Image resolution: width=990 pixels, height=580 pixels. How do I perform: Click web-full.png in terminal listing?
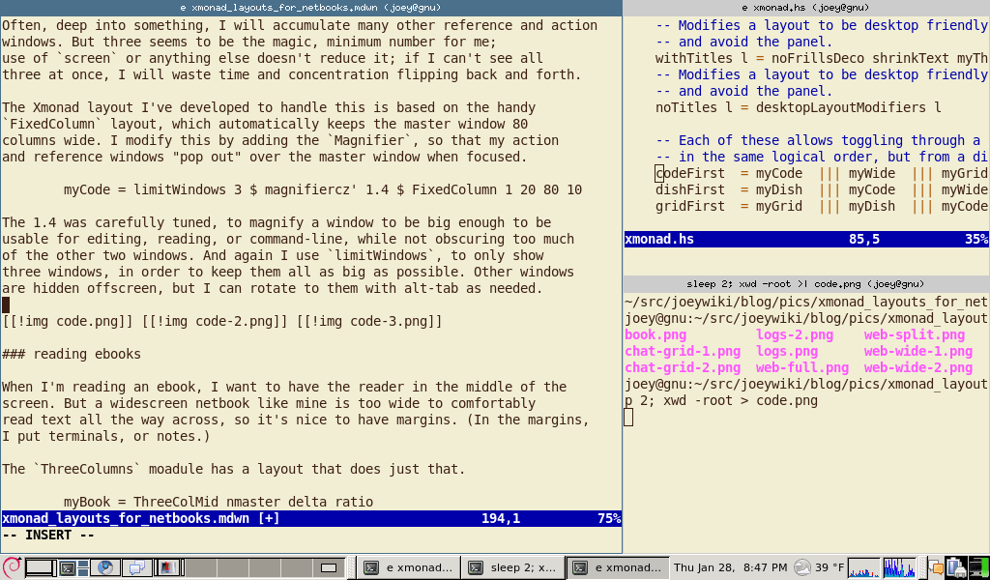pos(802,368)
